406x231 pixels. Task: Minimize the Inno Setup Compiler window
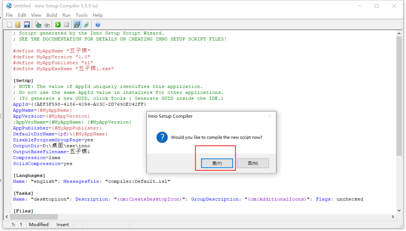359,6
